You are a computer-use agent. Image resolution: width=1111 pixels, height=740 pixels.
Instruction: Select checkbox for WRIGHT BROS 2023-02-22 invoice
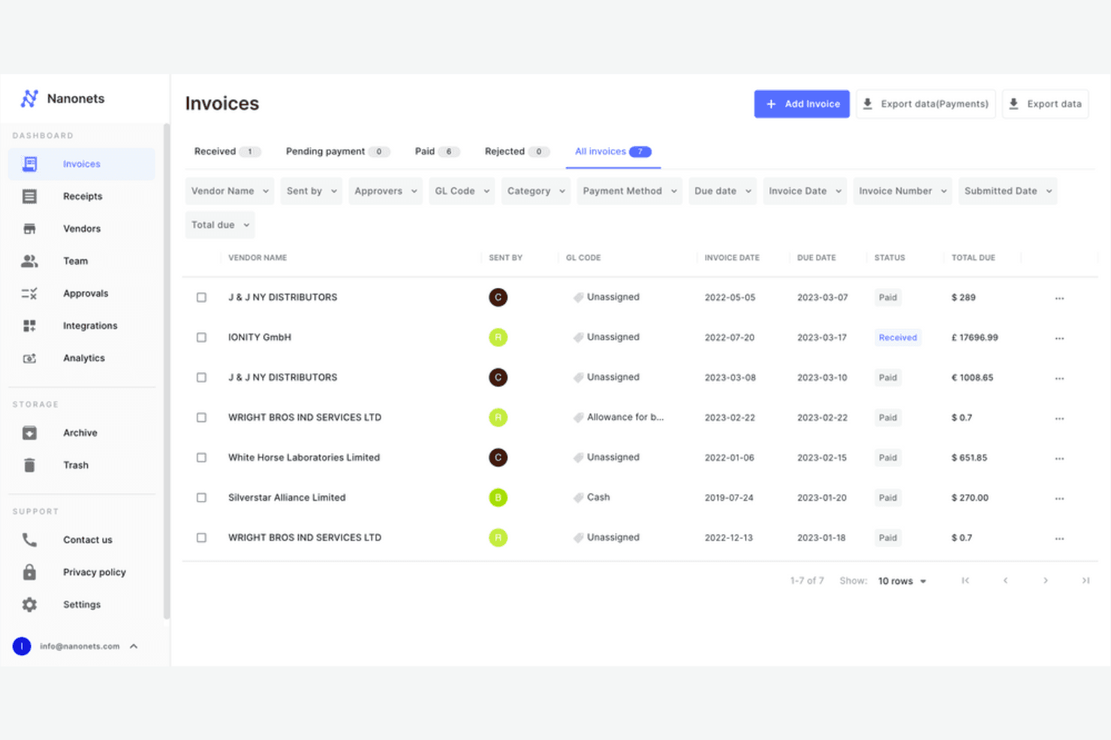pos(201,418)
